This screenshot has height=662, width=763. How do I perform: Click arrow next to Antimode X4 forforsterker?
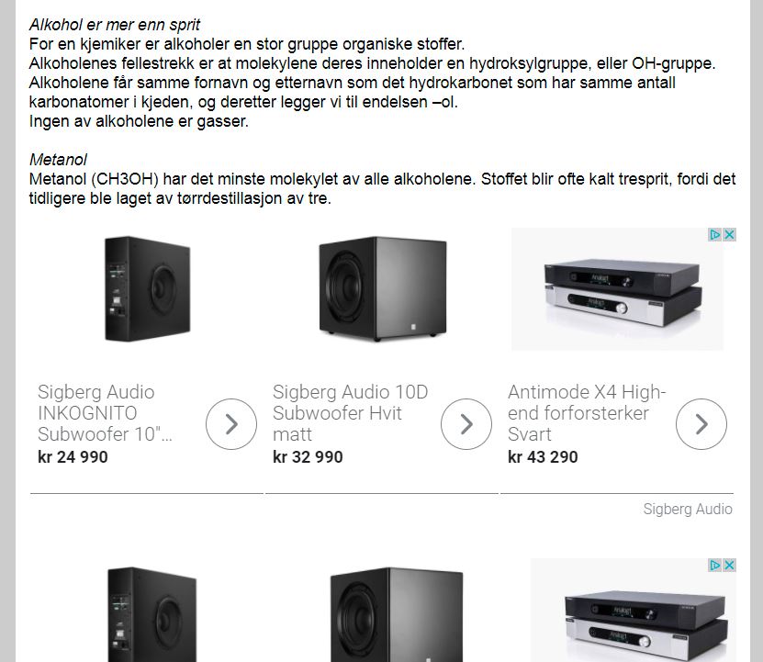(x=701, y=424)
